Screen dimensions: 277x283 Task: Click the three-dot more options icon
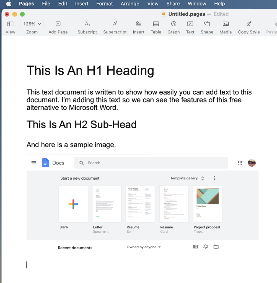(215, 178)
